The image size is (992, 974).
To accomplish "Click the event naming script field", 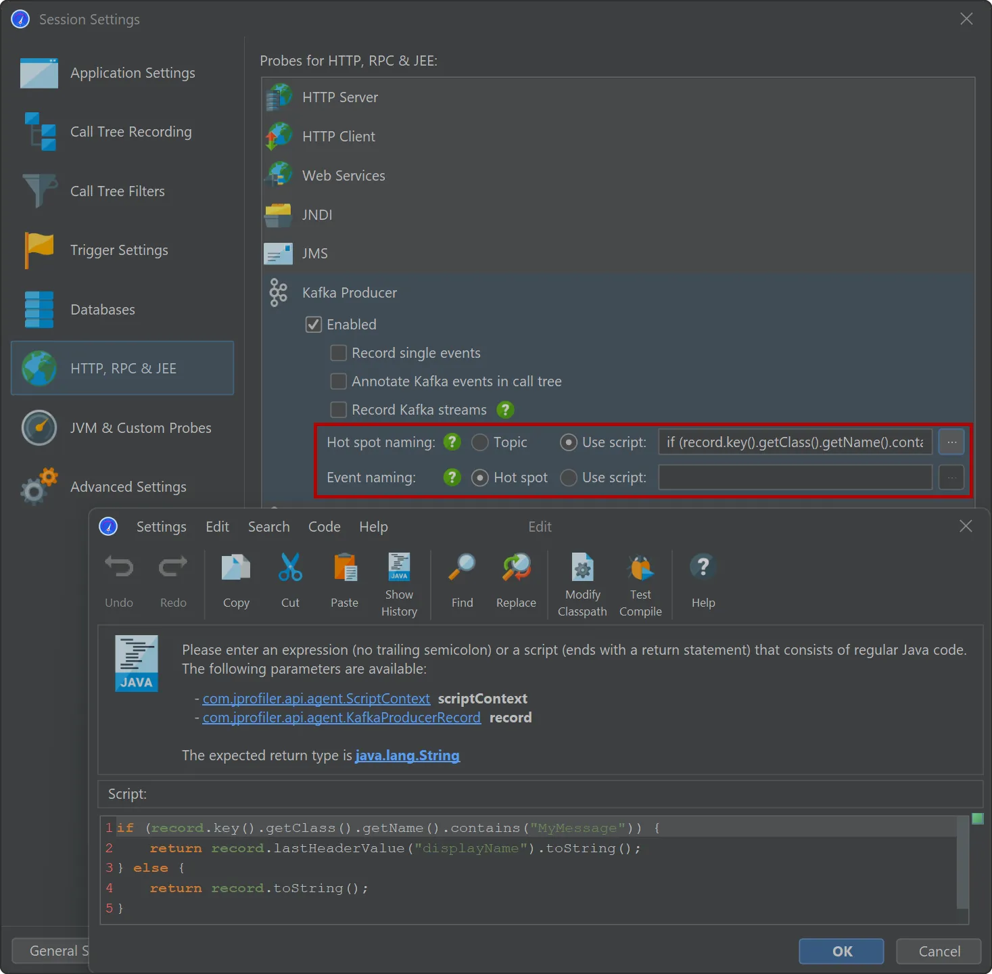I will tap(795, 478).
